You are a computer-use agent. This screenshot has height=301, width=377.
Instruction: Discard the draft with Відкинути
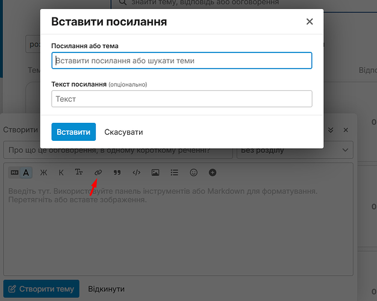106,289
